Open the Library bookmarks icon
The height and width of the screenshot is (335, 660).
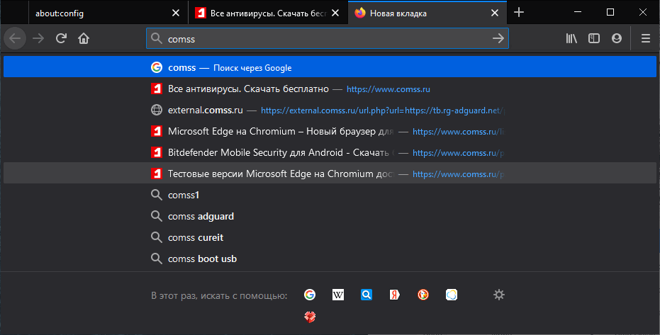[571, 39]
